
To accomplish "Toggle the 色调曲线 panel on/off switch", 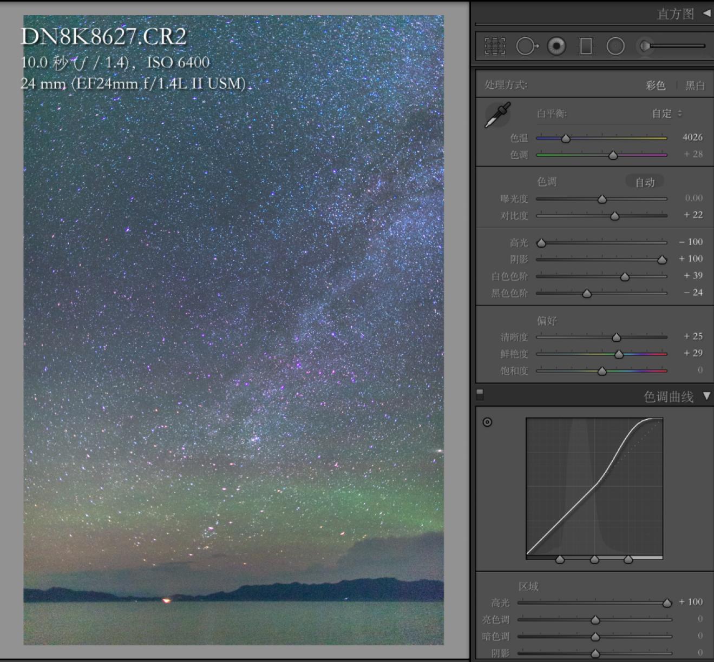I will [x=480, y=394].
